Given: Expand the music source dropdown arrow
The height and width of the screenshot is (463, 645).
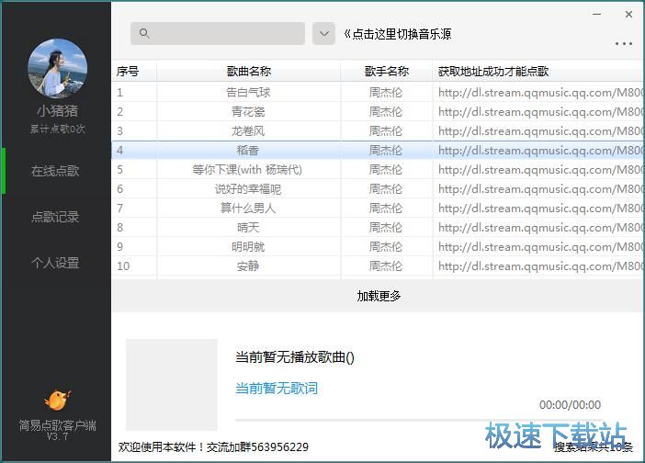Looking at the screenshot, I should pos(323,34).
